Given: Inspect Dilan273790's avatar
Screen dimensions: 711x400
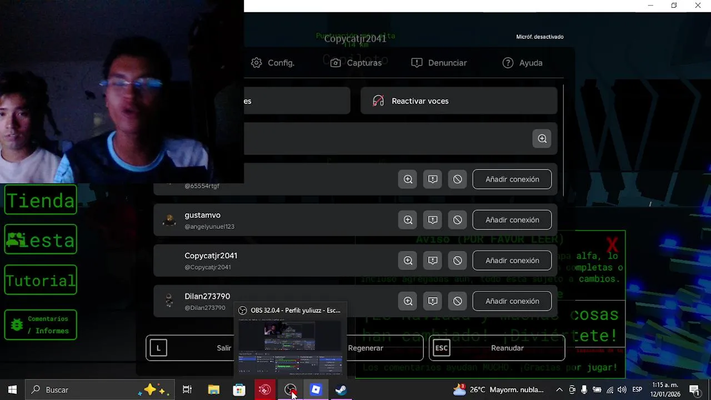Looking at the screenshot, I should click(x=408, y=301).
